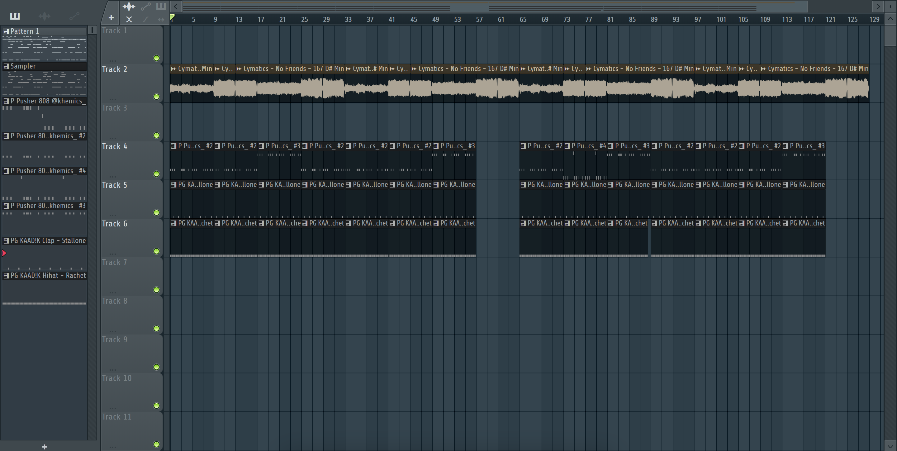
Task: Select Track 2 header label
Action: [x=115, y=69]
